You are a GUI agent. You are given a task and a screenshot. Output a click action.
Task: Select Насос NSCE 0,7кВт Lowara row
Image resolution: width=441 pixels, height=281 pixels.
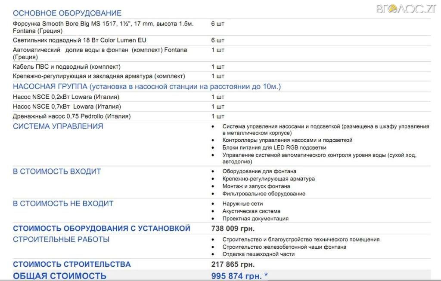click(x=67, y=107)
